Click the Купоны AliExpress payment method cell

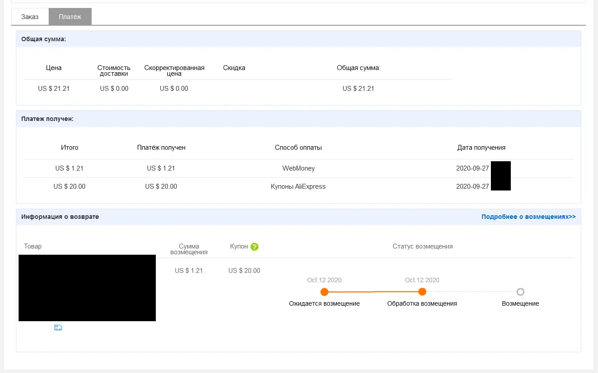tap(298, 186)
